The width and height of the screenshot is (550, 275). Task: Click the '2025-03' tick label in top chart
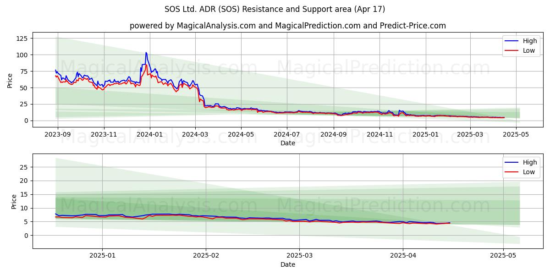(470, 134)
